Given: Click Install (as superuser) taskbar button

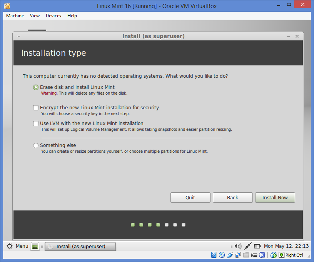Looking at the screenshot, I should click(x=80, y=246).
